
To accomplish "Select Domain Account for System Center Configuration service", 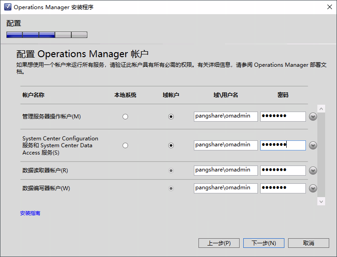I will tap(171, 145).
